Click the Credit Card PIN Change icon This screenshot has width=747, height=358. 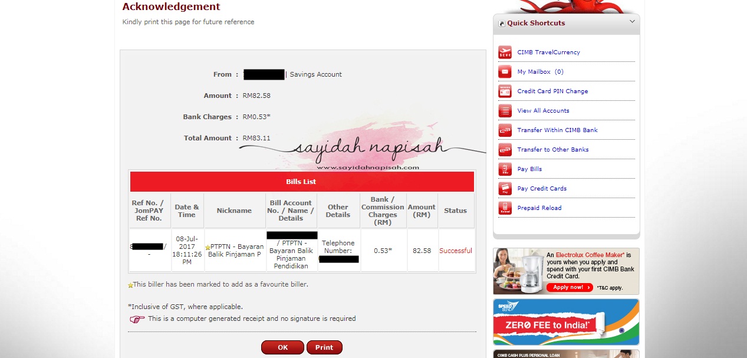pyautogui.click(x=505, y=91)
